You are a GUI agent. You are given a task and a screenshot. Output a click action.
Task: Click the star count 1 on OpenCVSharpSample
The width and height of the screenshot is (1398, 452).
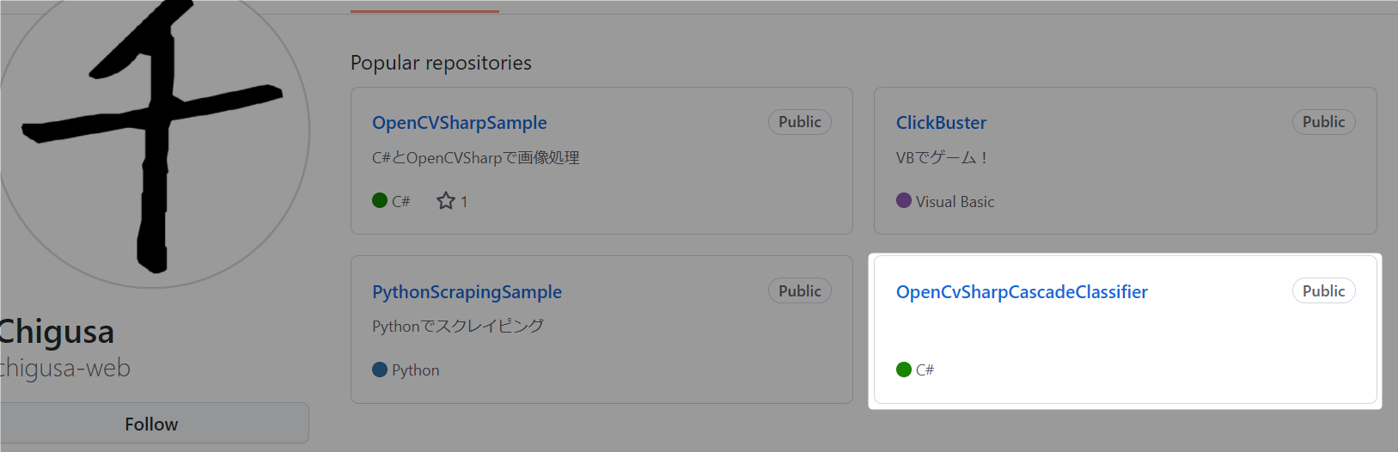464,202
